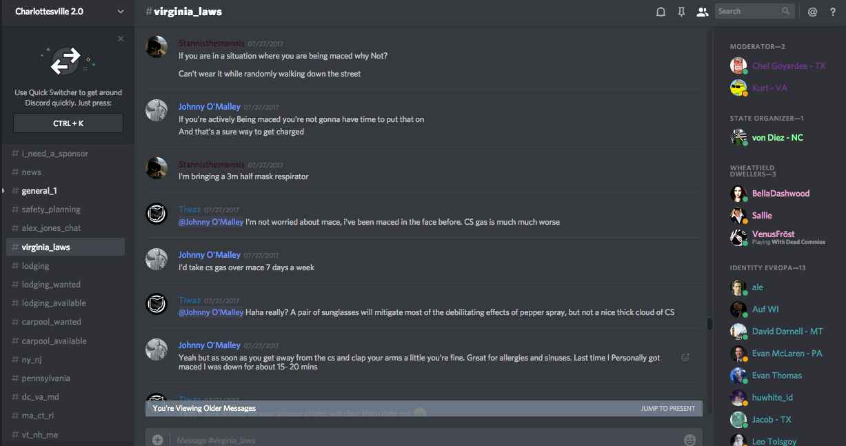Click the search magnifier icon
846x446 pixels.
point(786,11)
